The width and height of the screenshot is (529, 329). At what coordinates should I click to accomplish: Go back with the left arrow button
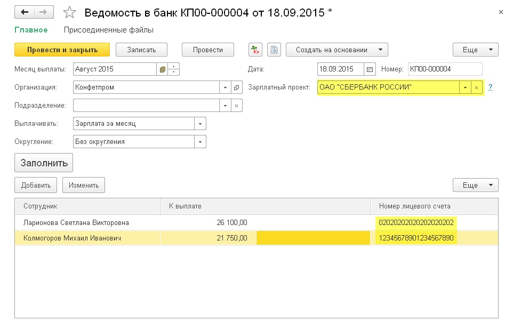point(25,12)
